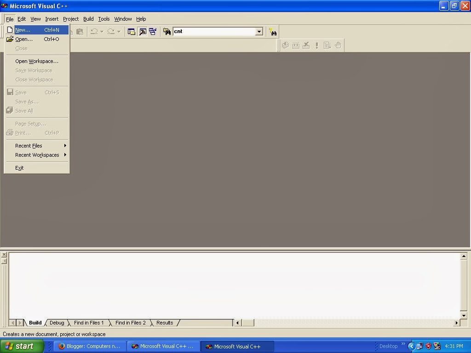Click the Windows Start button
Screen dimensions: 471x353
[22, 346]
